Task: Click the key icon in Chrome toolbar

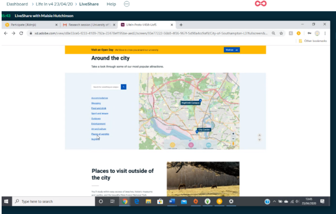Action: click(309, 33)
